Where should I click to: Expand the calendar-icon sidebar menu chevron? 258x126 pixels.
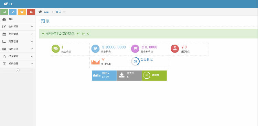point(32,34)
